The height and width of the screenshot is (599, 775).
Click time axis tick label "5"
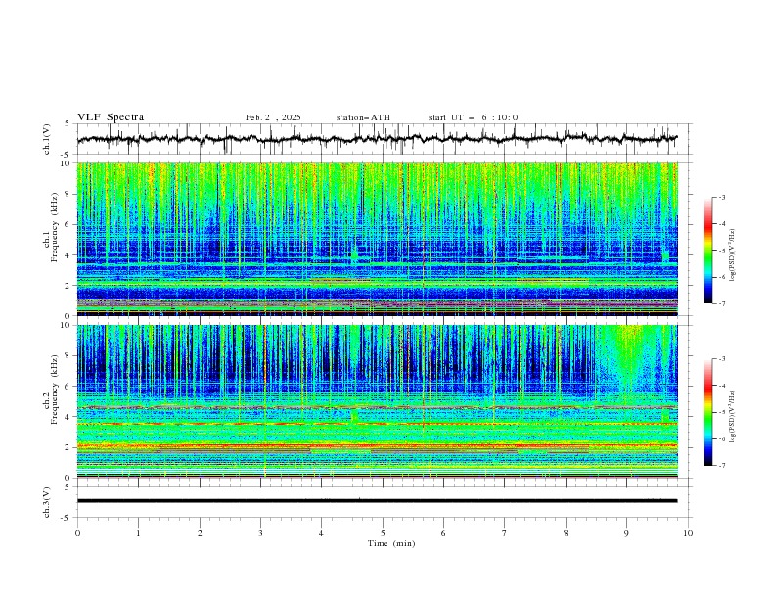383,533
